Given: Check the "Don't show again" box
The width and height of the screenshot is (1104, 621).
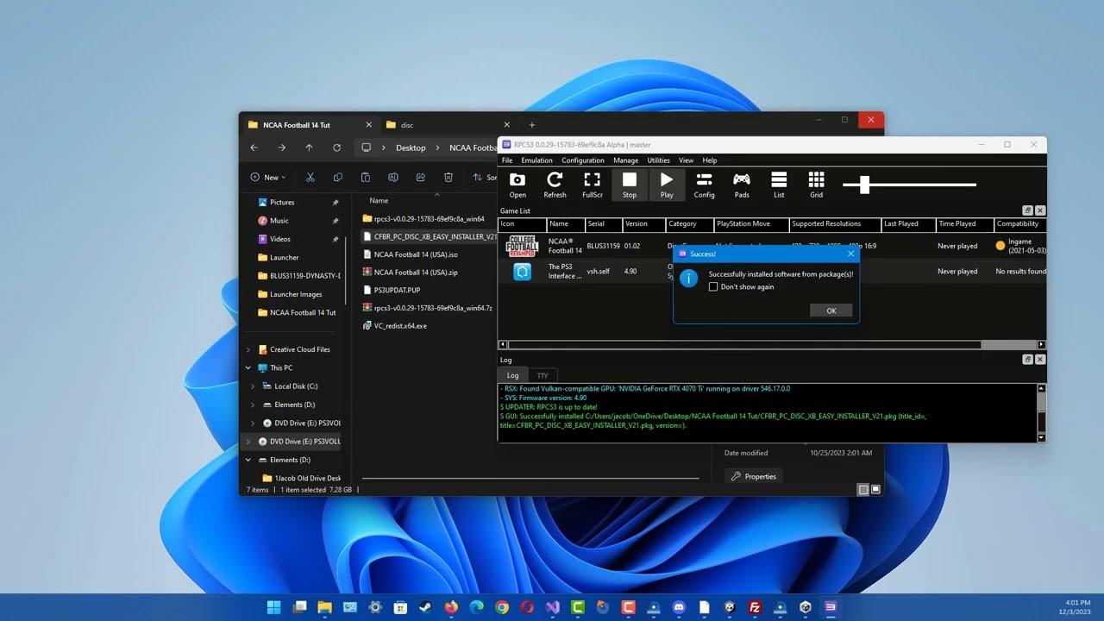Looking at the screenshot, I should point(713,287).
